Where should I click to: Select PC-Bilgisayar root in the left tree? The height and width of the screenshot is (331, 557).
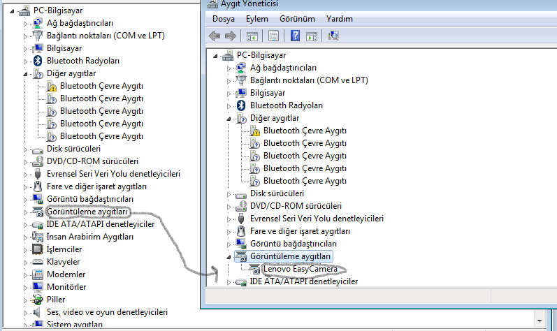58,10
